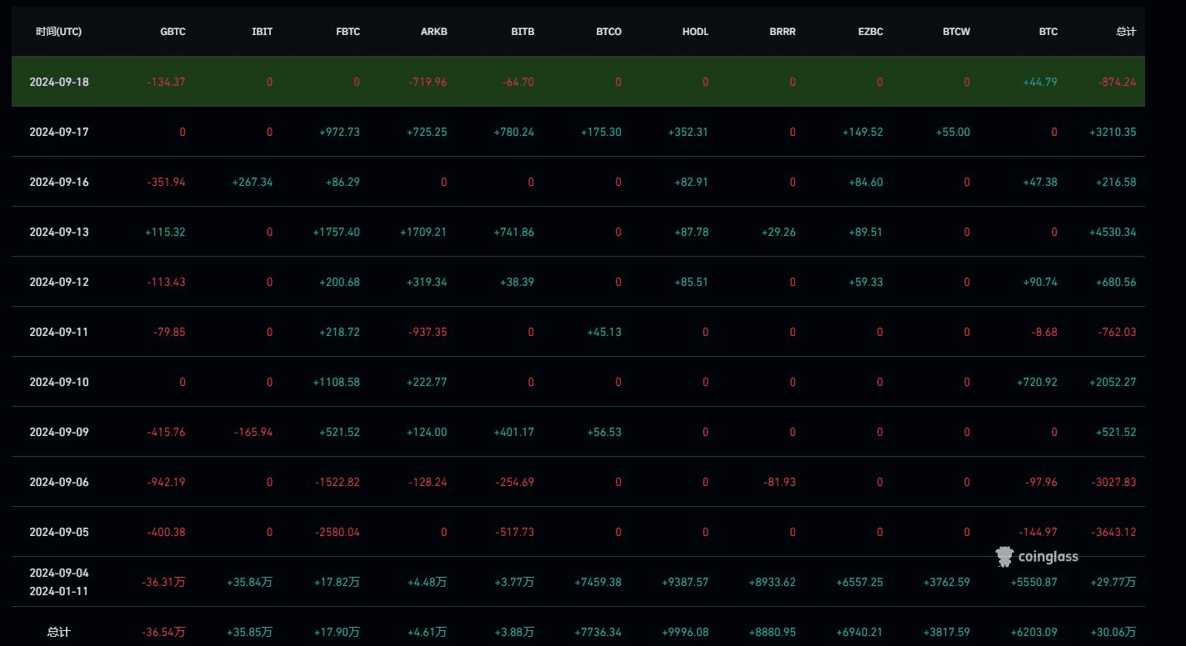Viewport: 1186px width, 646px height.
Task: Click the +149.52 EZBC value
Action: tap(863, 132)
